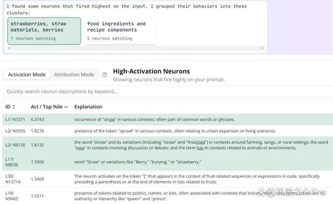This screenshot has height=204, width=333.
Task: Switch to Activation Mode
Action: point(27,74)
